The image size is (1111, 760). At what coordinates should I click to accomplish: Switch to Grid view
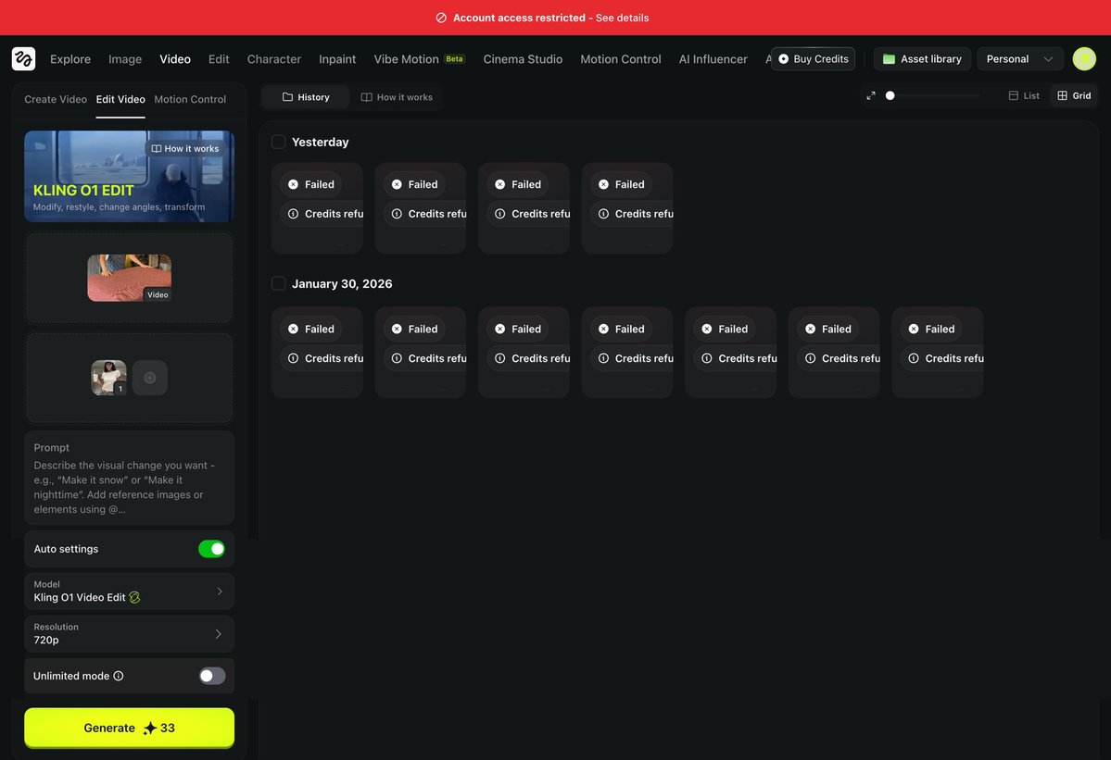tap(1074, 95)
